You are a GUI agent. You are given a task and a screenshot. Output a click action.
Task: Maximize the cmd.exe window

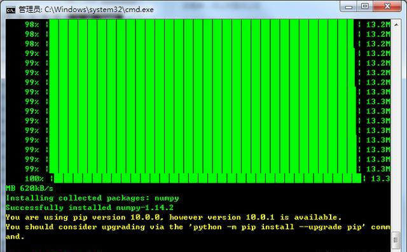[364, 6]
